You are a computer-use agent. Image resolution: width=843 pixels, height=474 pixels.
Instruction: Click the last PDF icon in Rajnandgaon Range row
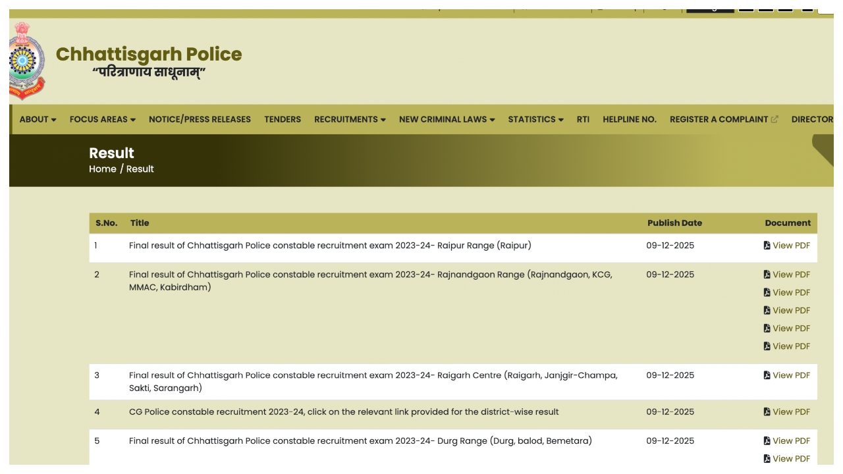tap(766, 346)
